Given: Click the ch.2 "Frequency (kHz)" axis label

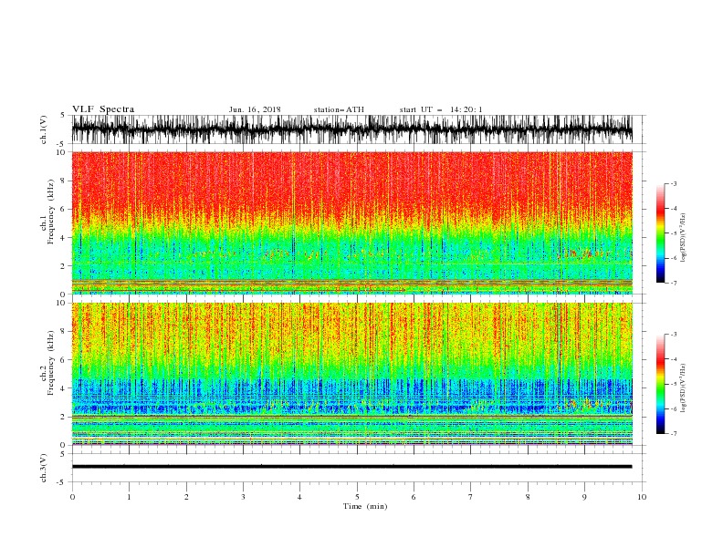Looking at the screenshot, I should point(51,363).
